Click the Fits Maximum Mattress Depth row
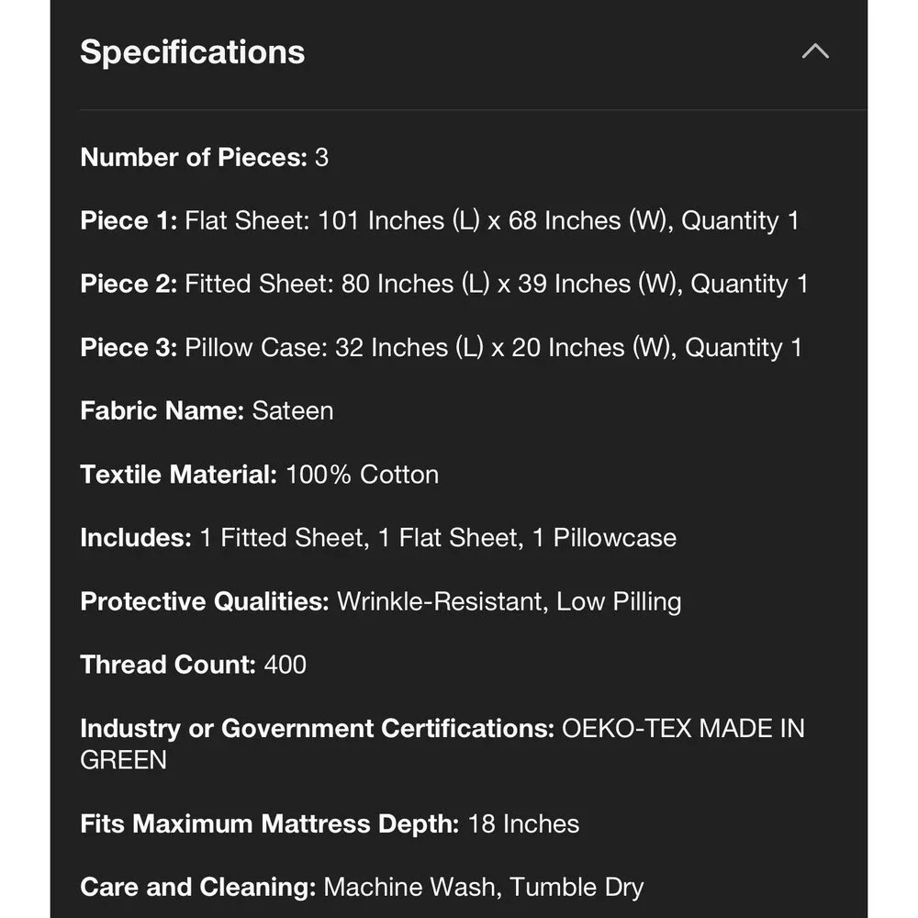The width and height of the screenshot is (918, 918). (x=330, y=823)
